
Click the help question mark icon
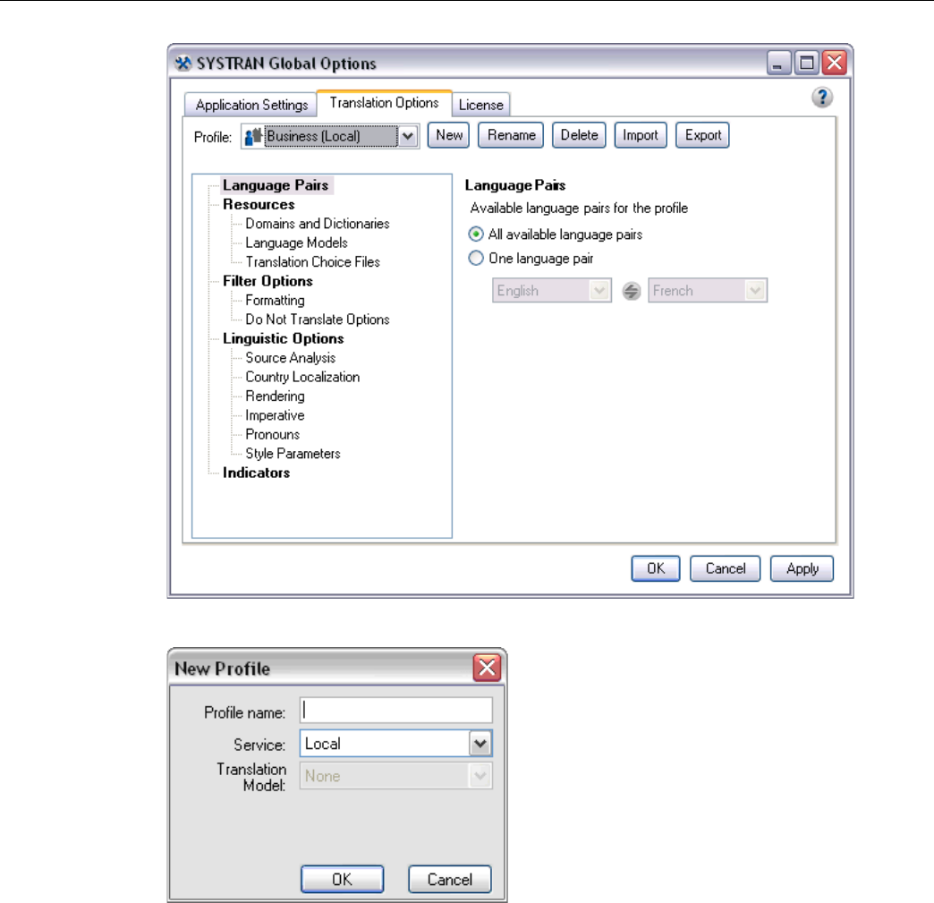pyautogui.click(x=822, y=98)
